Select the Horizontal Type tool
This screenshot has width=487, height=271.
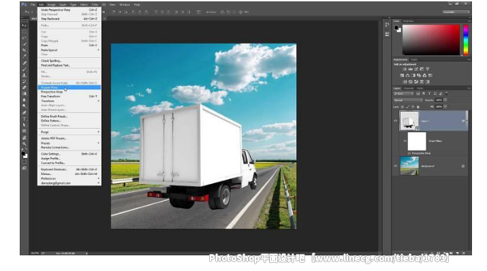pos(25,119)
